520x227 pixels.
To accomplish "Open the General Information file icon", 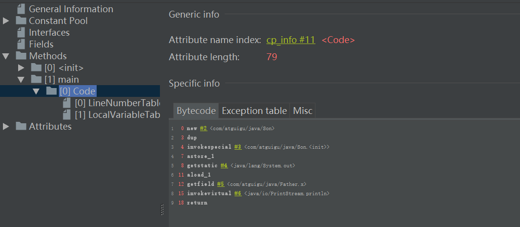I will (21, 9).
